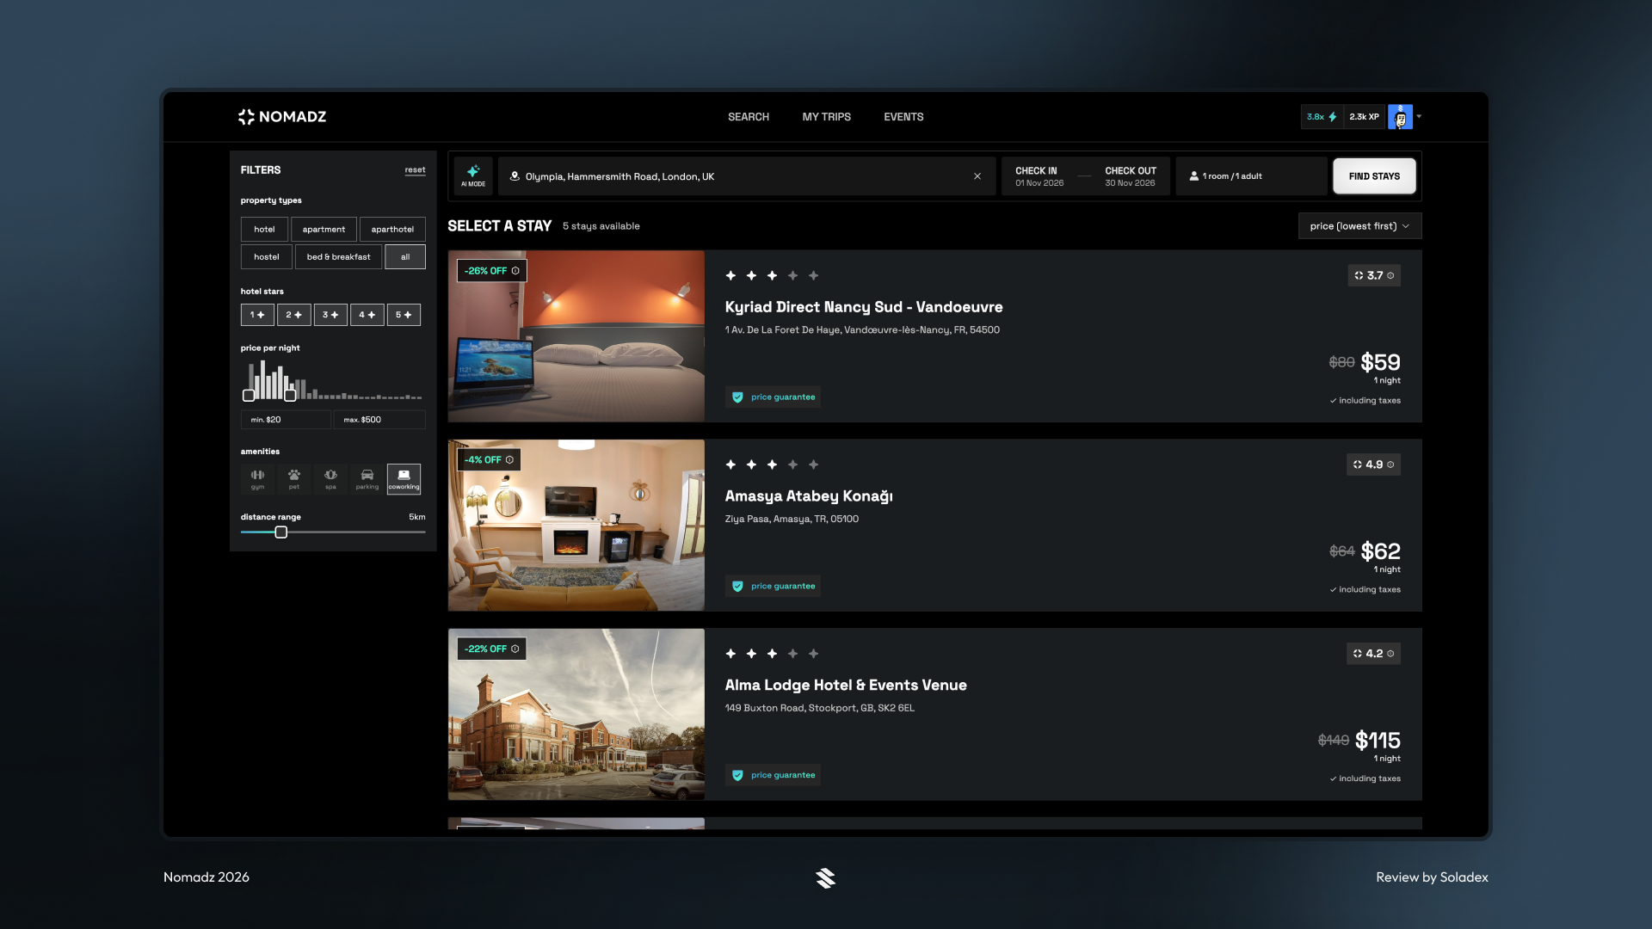The height and width of the screenshot is (929, 1652).
Task: Click the price guarantee shield on Kyriad listing
Action: click(x=738, y=397)
